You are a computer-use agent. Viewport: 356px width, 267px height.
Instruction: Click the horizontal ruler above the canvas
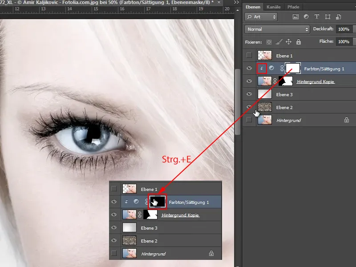[117, 9]
